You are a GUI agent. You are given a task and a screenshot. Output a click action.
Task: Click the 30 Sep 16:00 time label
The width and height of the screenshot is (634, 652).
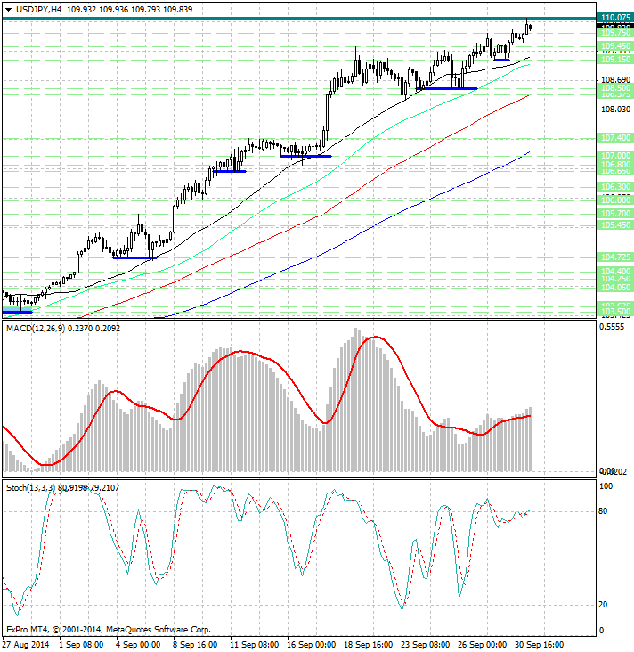(x=540, y=645)
